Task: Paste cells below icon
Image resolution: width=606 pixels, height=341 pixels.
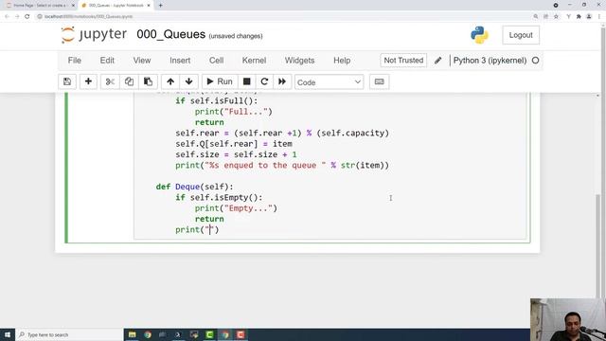Action: click(148, 81)
